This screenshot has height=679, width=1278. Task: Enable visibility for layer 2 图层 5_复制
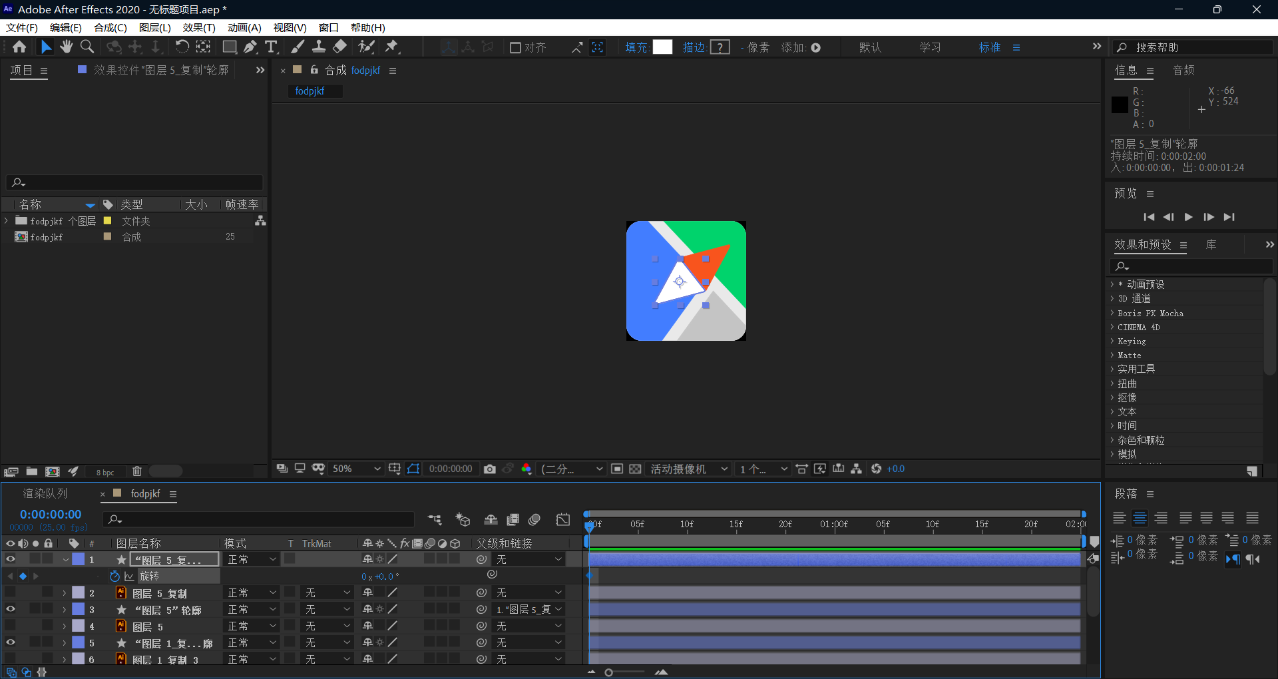[x=11, y=592]
